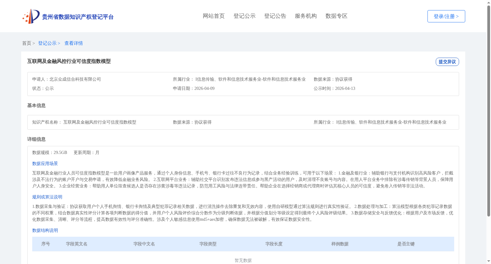The image size is (491, 264).
Task: Select the page title 互联网及金融风控行业可信度指数模型
Action: point(69,61)
